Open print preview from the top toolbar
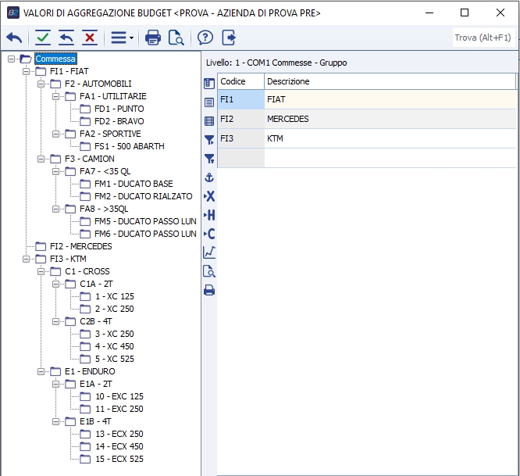 click(176, 38)
